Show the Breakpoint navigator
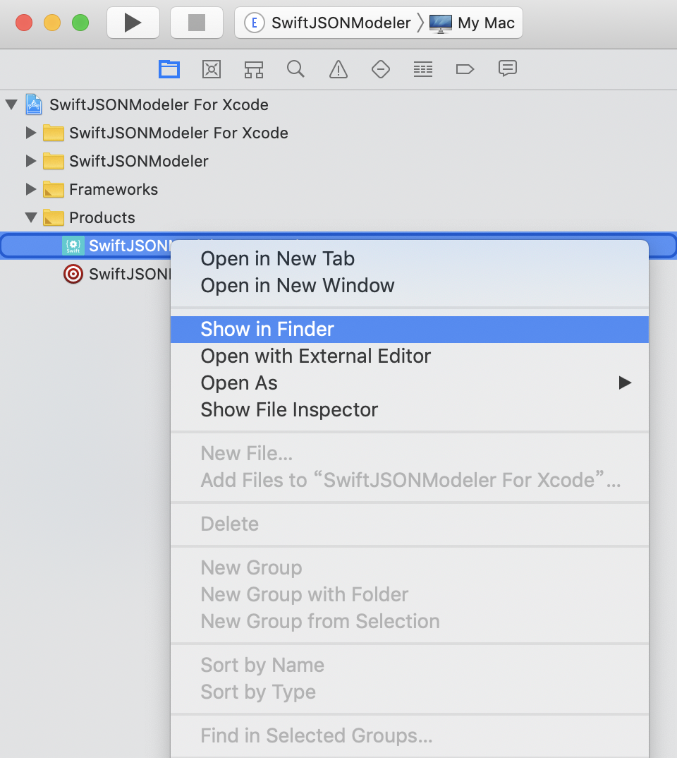Screen dimensions: 677x758 pyautogui.click(x=465, y=69)
